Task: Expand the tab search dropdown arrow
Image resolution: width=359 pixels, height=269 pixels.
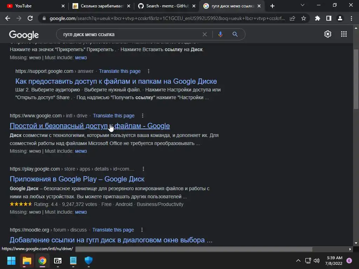Action: tap(303, 5)
